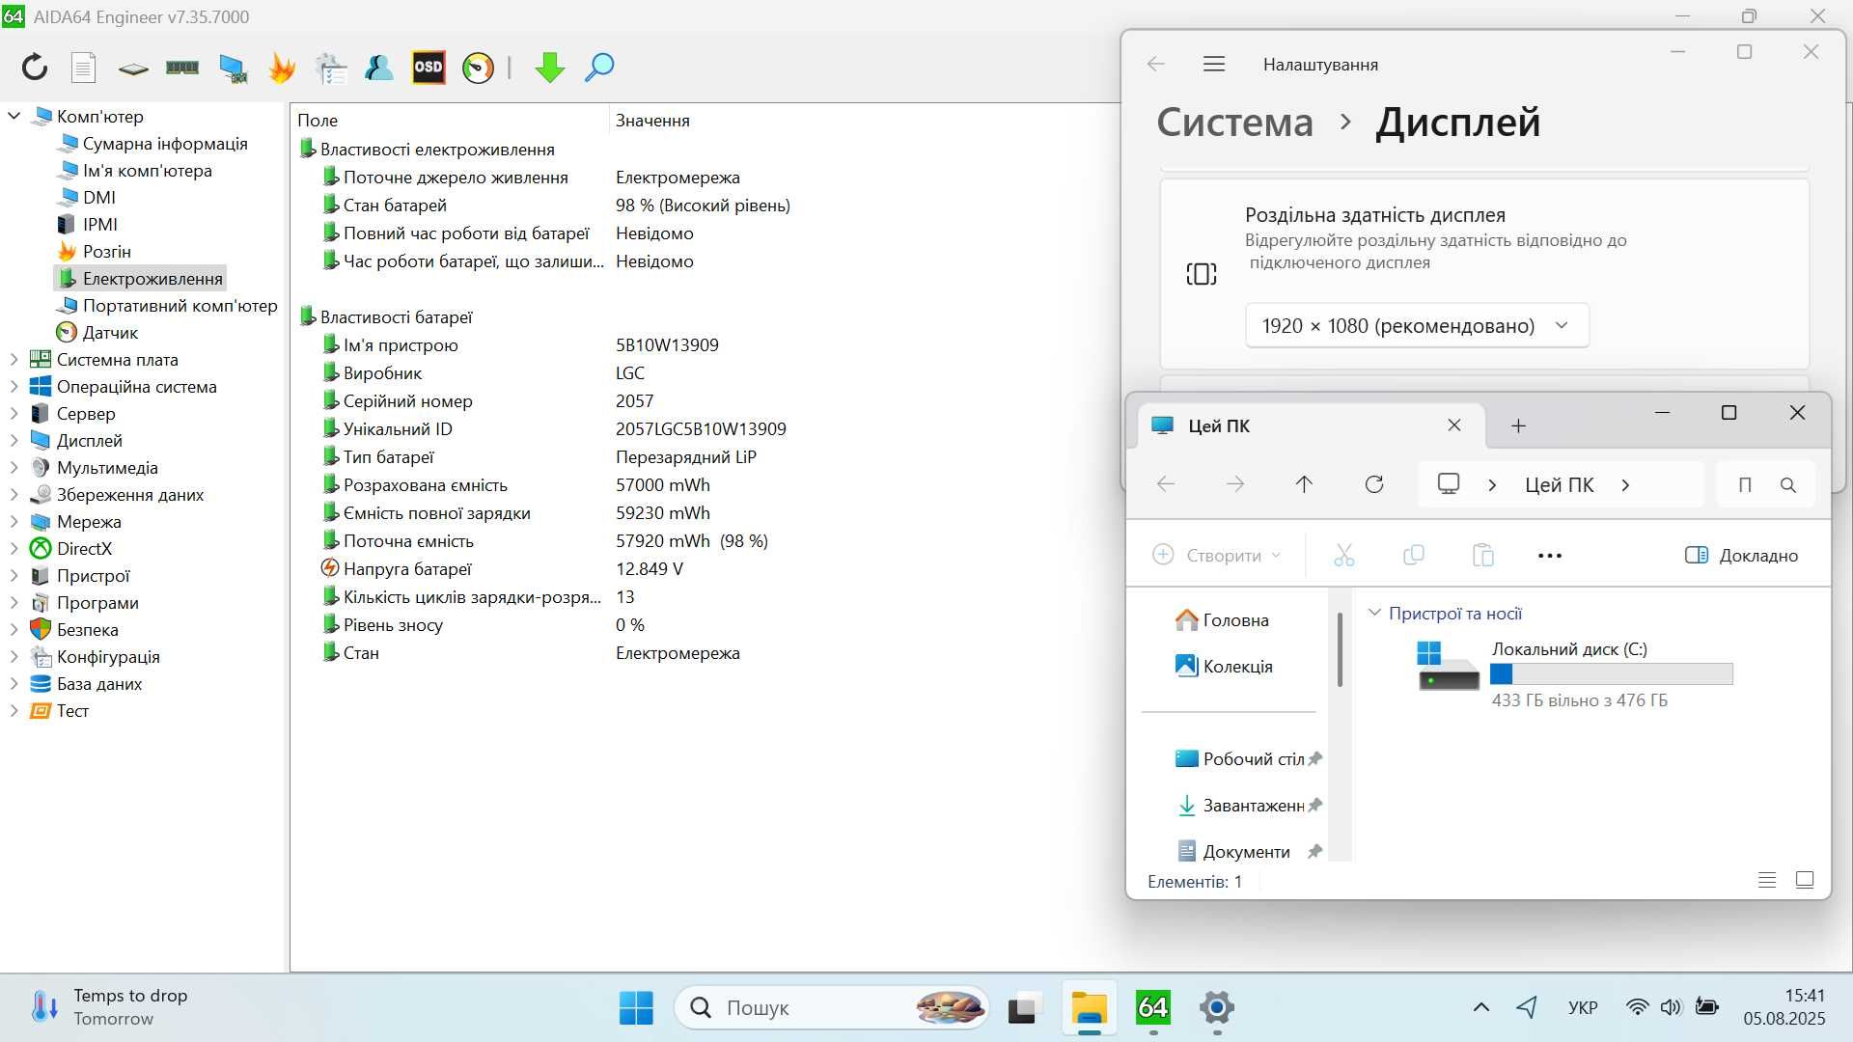Open the three-dots more options in Explorer
Viewport: 1853px width, 1042px height.
[1549, 555]
